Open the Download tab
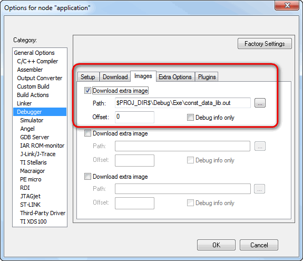This screenshot has width=303, height=261. point(115,77)
